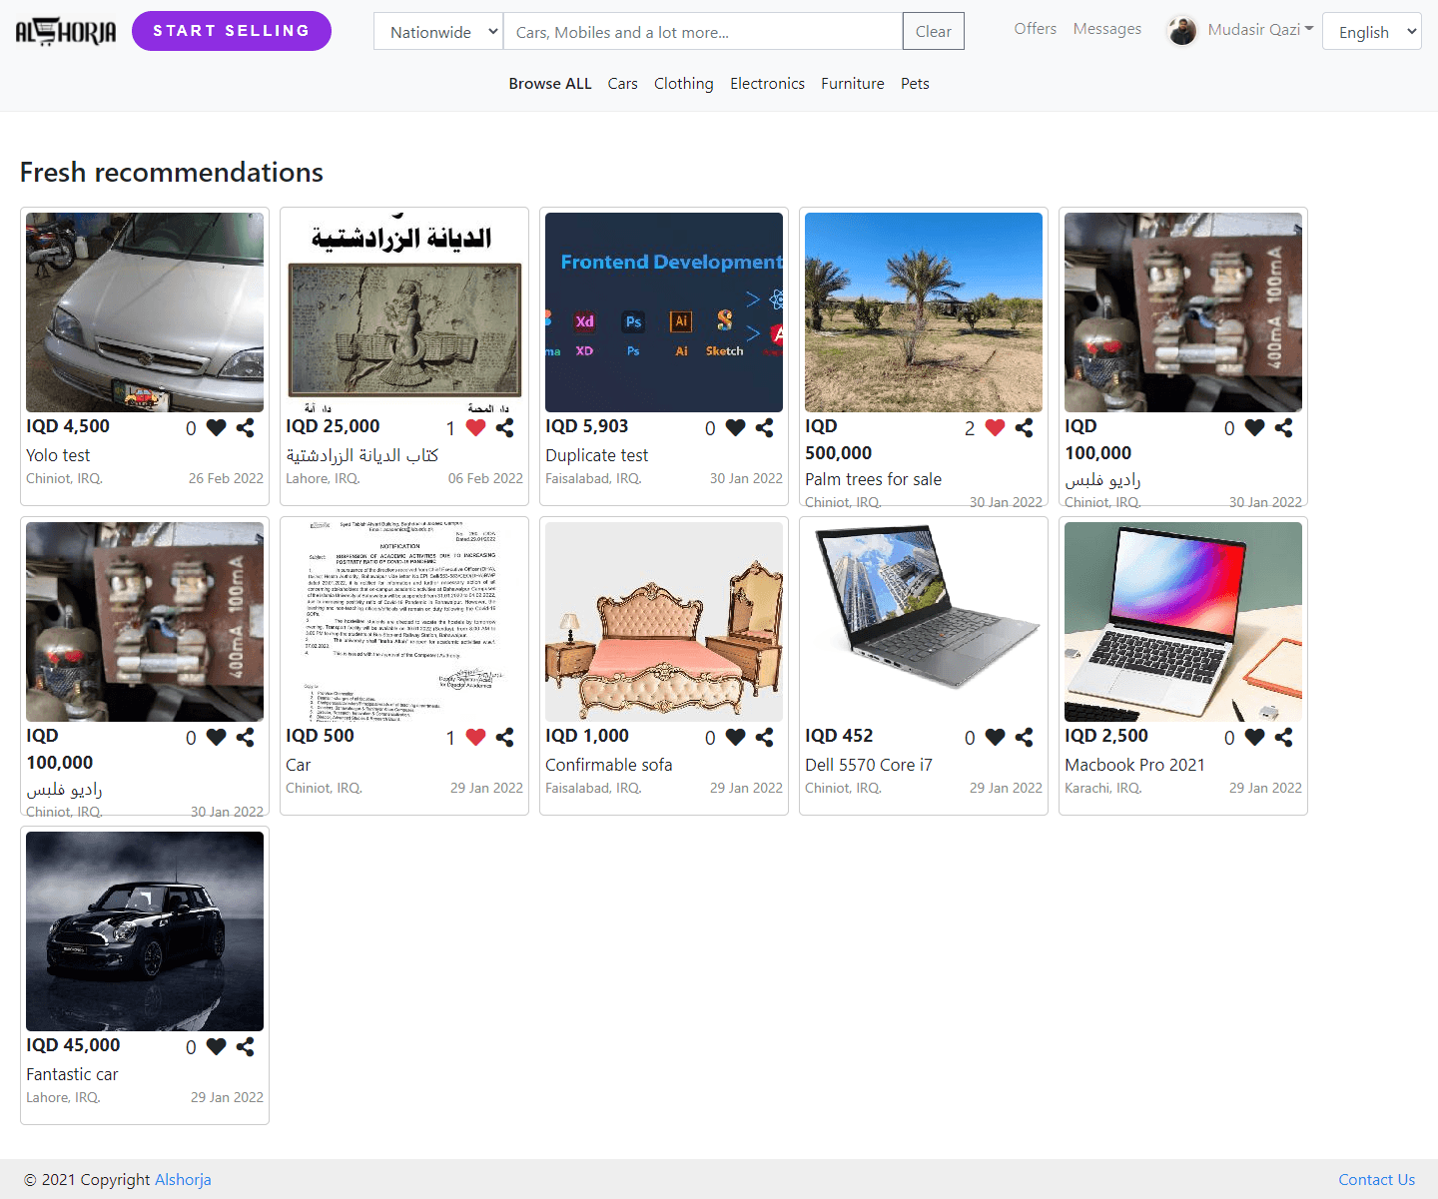Unlike the Palm trees for sale listing

995,427
